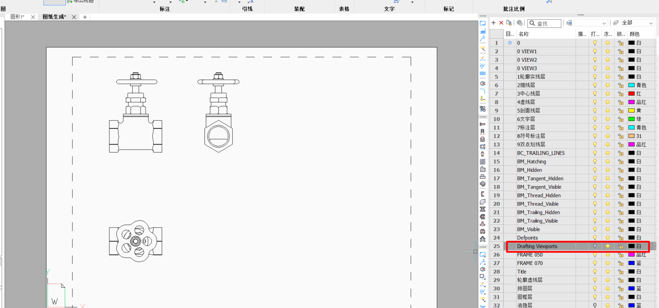Open the layer settings gear icon

click(519, 23)
